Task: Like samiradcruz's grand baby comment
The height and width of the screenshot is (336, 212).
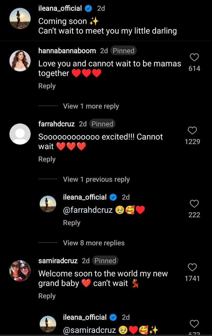Action: [x=193, y=267]
